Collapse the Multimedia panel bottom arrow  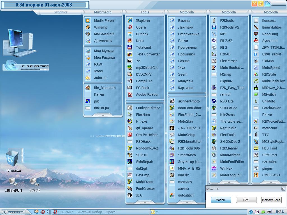[x=103, y=115]
